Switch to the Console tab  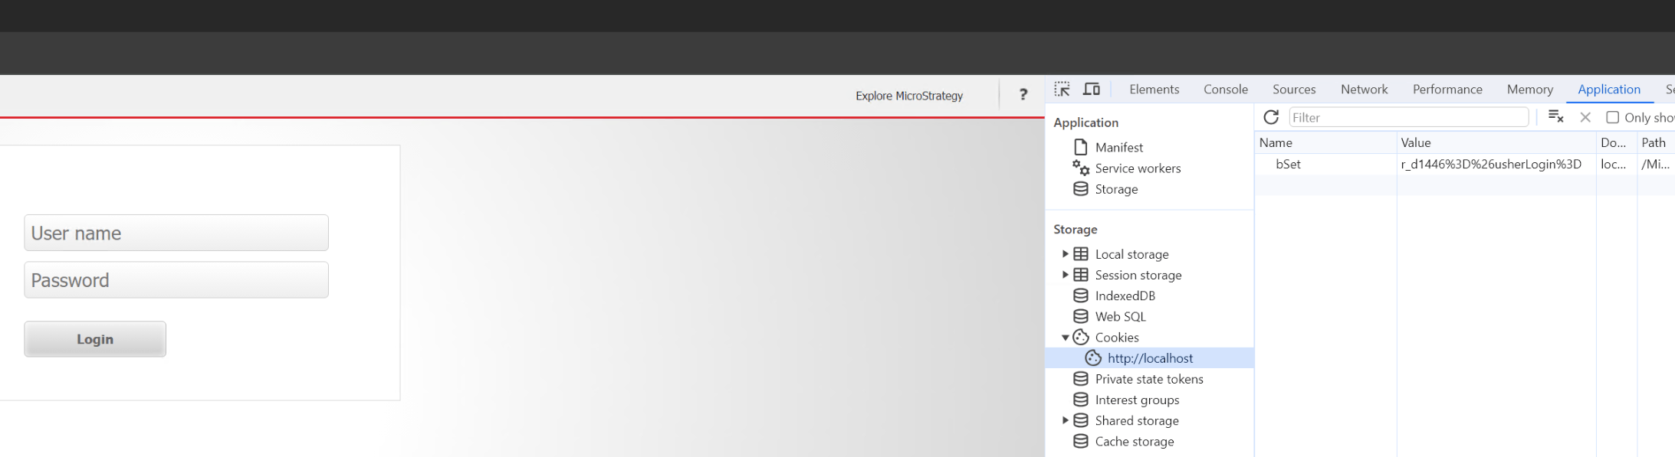coord(1225,90)
